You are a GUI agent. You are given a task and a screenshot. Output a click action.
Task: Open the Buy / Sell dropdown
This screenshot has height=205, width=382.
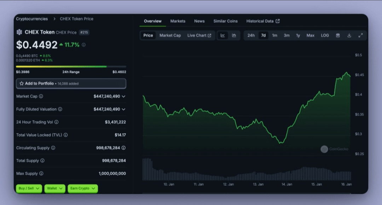tap(29, 188)
